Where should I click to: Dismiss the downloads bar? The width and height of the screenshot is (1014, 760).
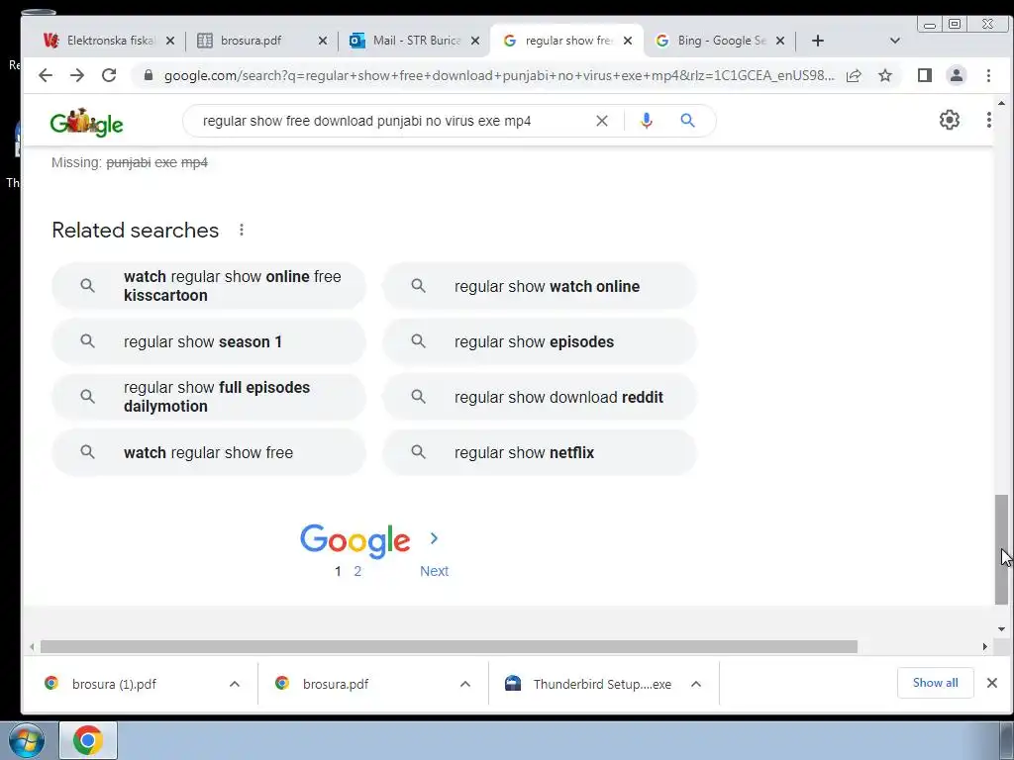tap(992, 683)
